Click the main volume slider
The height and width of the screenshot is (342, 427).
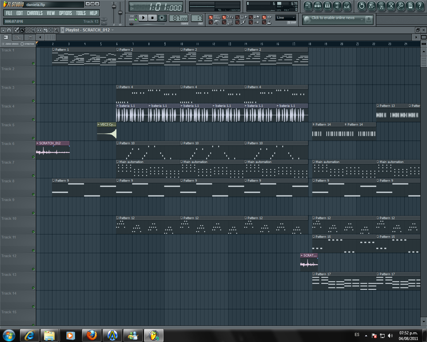[x=114, y=7]
